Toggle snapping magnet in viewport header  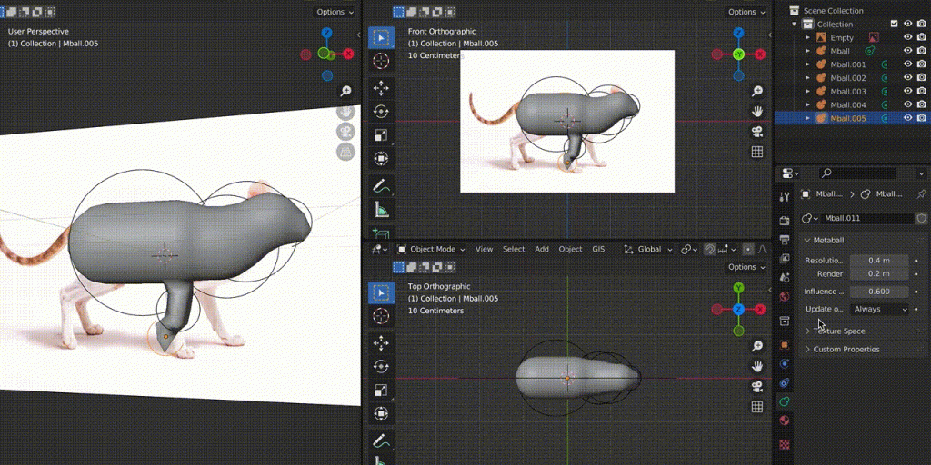point(709,250)
